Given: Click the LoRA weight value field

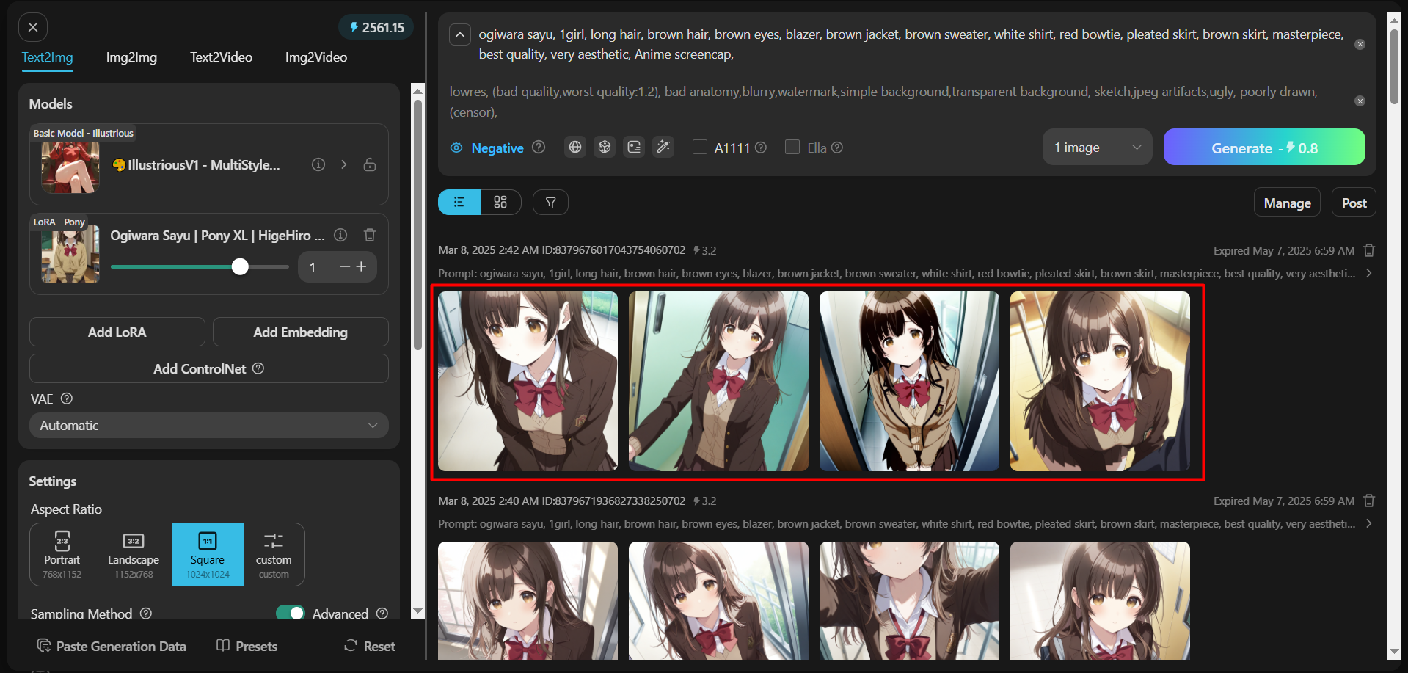Looking at the screenshot, I should [x=313, y=267].
